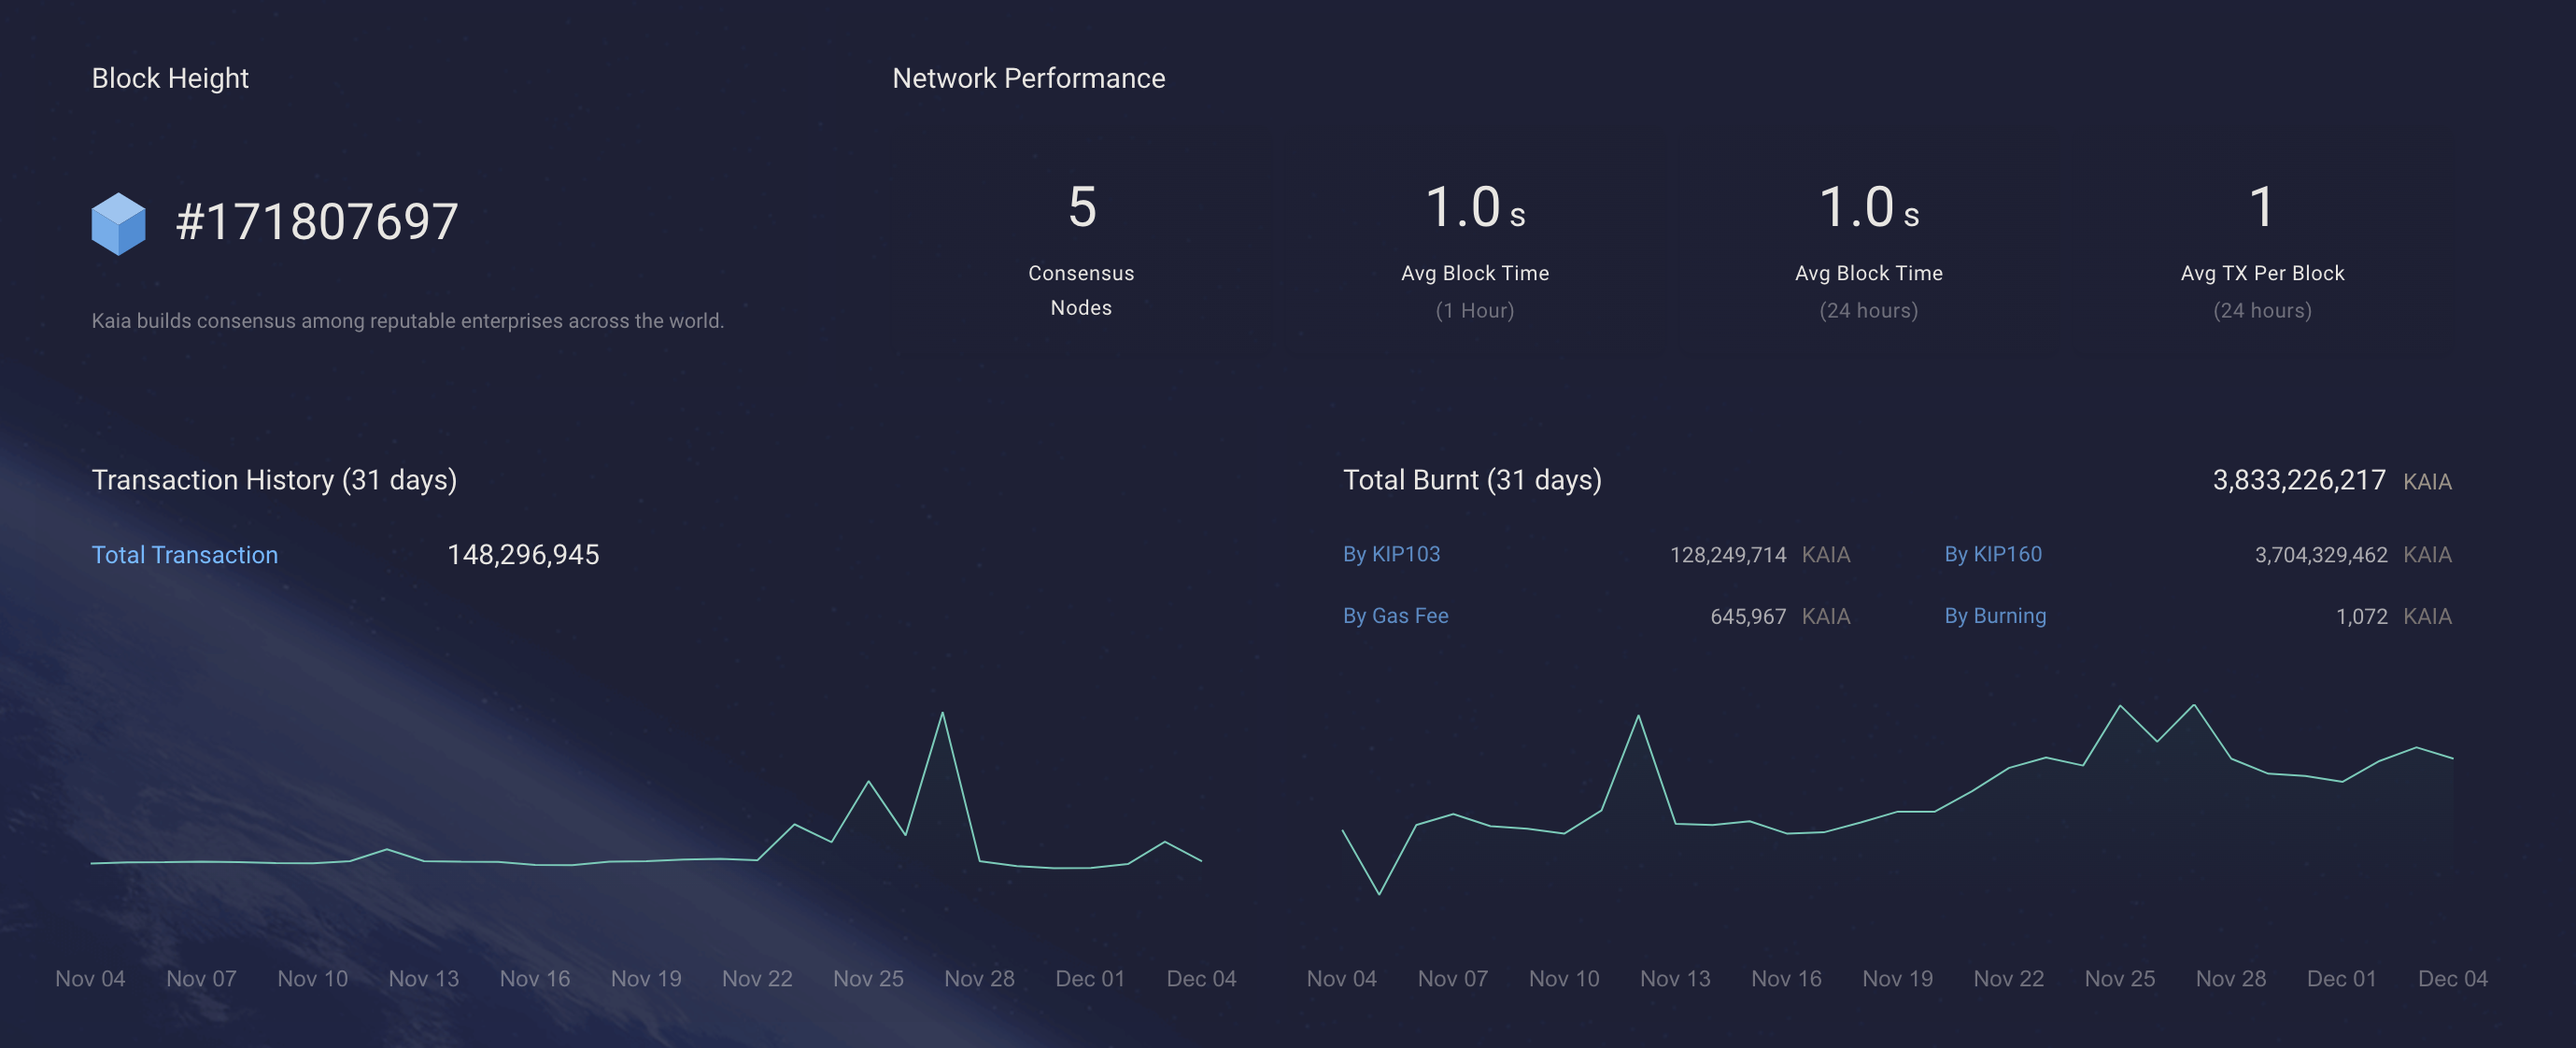Click Nov 16 label on transaction chart
The width and height of the screenshot is (2576, 1048).
point(534,979)
